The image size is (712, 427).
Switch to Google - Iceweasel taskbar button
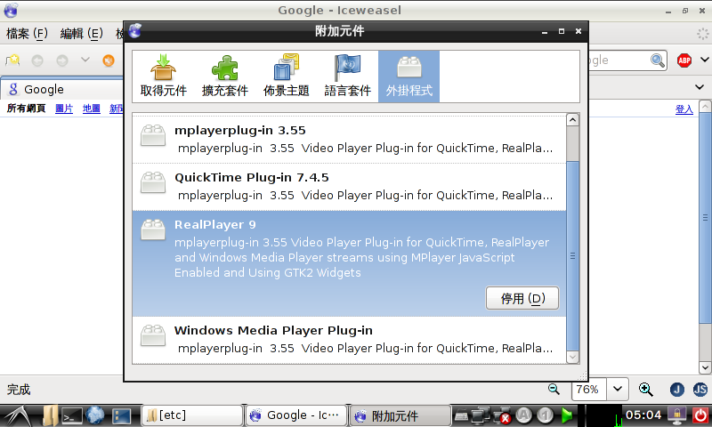(296, 415)
